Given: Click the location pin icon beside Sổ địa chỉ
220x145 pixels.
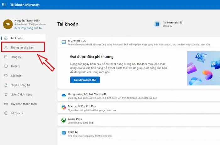Looking at the screenshot, I should point(6,113).
